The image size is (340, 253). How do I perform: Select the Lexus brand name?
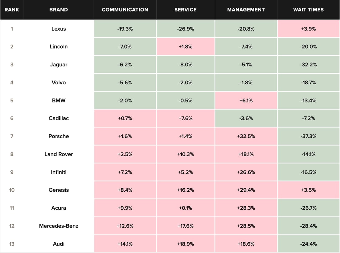59,29
